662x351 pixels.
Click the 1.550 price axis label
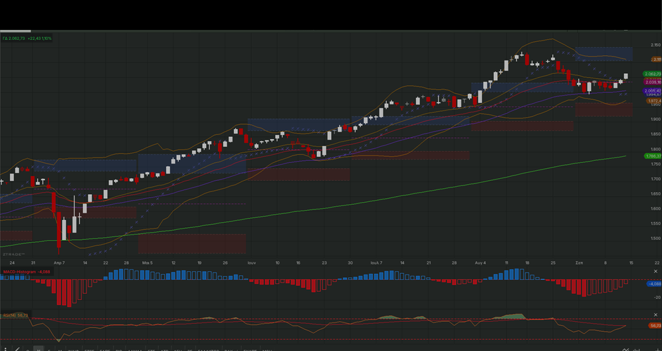click(655, 223)
